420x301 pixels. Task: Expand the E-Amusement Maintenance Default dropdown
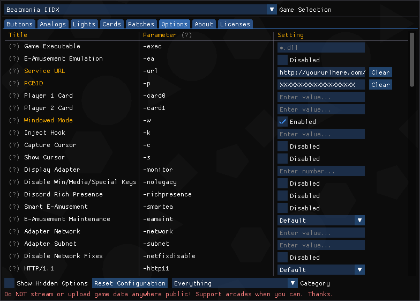321,221
